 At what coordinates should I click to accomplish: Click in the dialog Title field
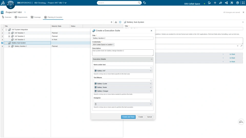(123, 38)
